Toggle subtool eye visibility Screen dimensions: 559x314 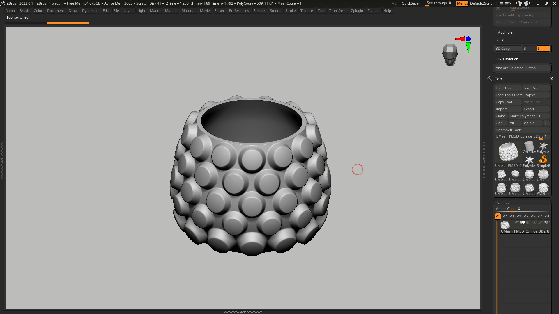click(x=547, y=222)
